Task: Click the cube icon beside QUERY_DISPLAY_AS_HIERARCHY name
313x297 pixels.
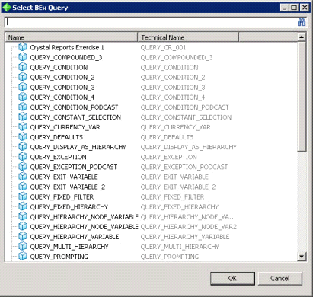Action: pyautogui.click(x=23, y=147)
